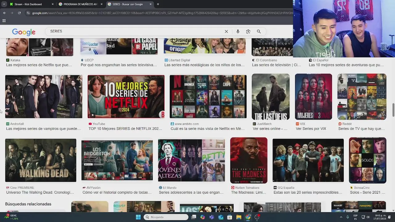Open a new browser tab
The height and width of the screenshot is (222, 395).
point(158,4)
